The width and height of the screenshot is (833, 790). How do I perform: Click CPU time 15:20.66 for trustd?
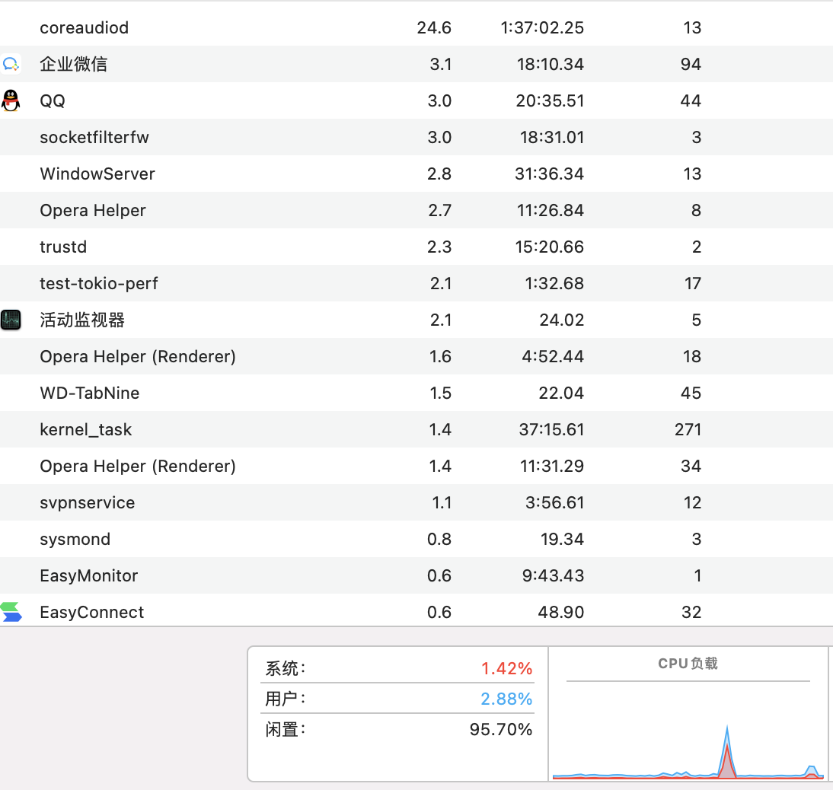point(549,247)
